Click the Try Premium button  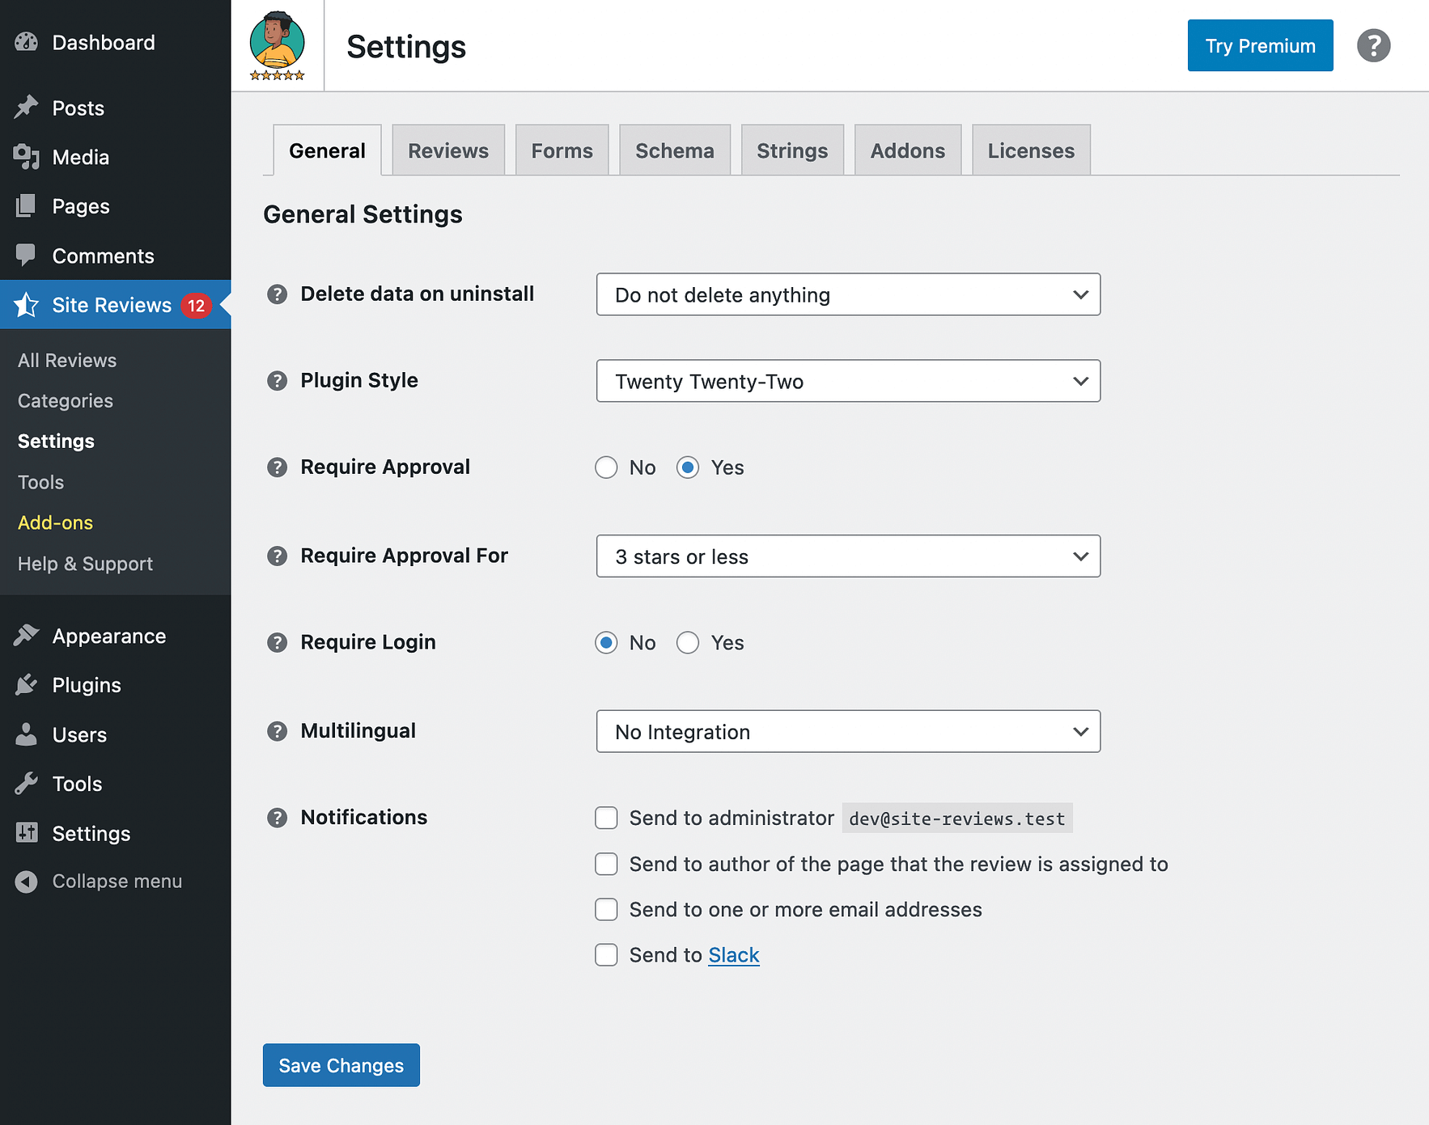coord(1260,45)
